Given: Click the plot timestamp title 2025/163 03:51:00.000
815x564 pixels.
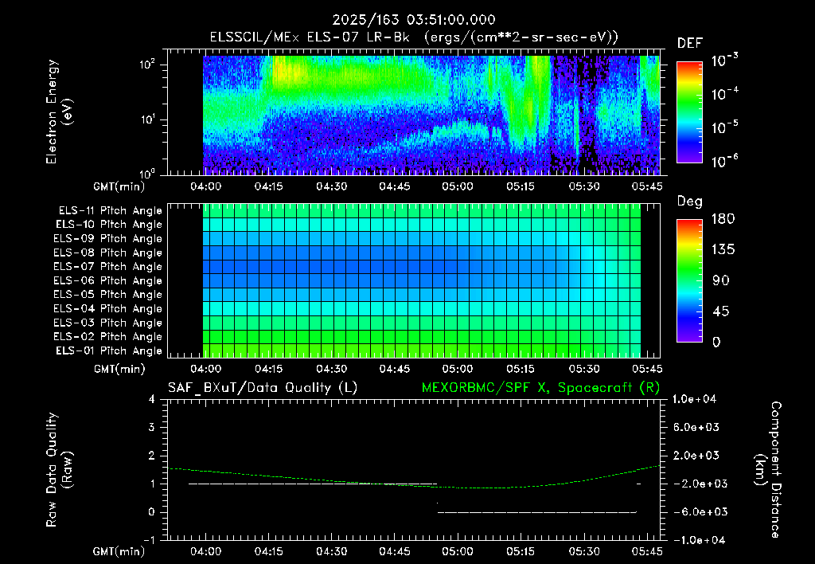Looking at the screenshot, I should coord(414,20).
